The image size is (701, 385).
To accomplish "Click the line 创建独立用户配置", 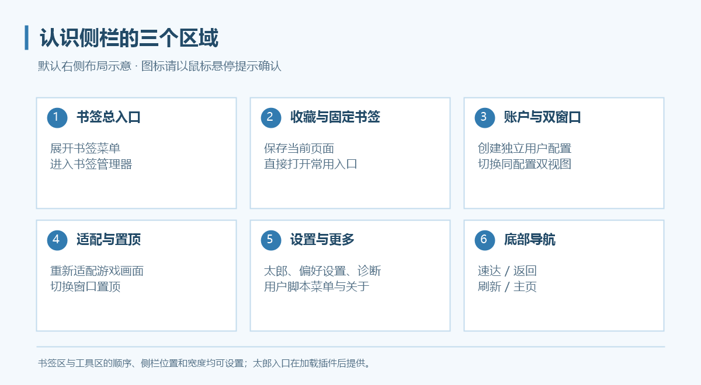I will 525,148.
